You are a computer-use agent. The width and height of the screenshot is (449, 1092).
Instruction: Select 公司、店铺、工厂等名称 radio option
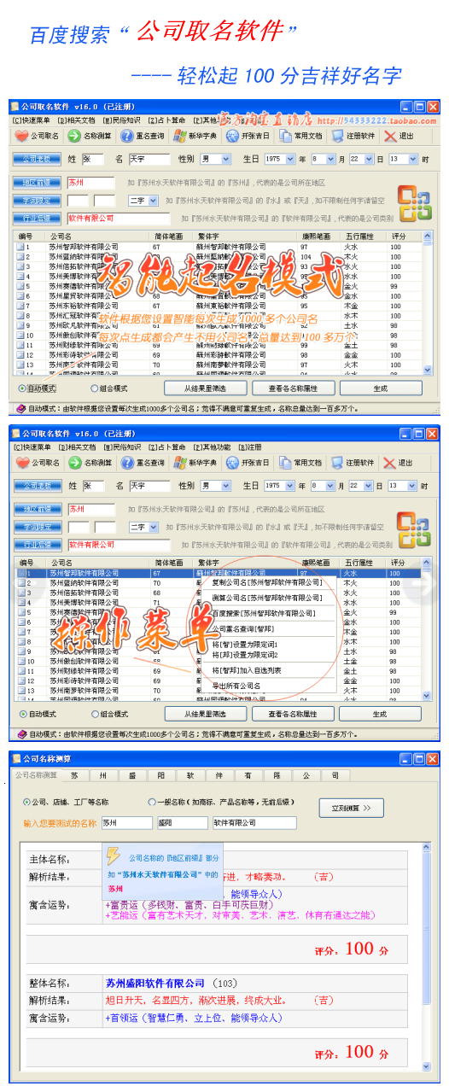pos(27,803)
